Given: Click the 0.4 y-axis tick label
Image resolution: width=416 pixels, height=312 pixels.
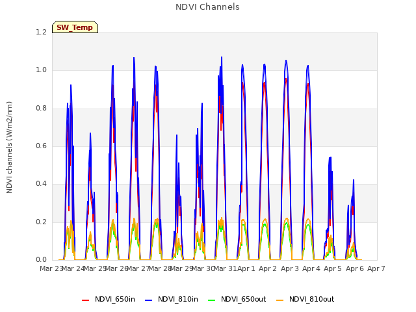Looking at the screenshot, I should pos(41,184).
